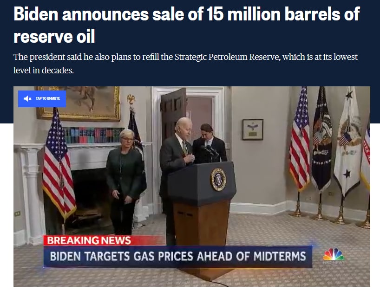Click the American flag beside the fireplace

[59, 165]
